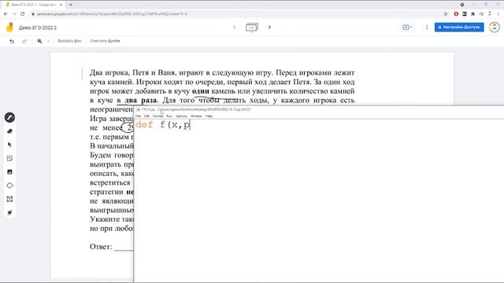Rename the jam title 'Демо ЕГЭ-2022 2'
This screenshot has height=283, width=504.
pos(38,28)
